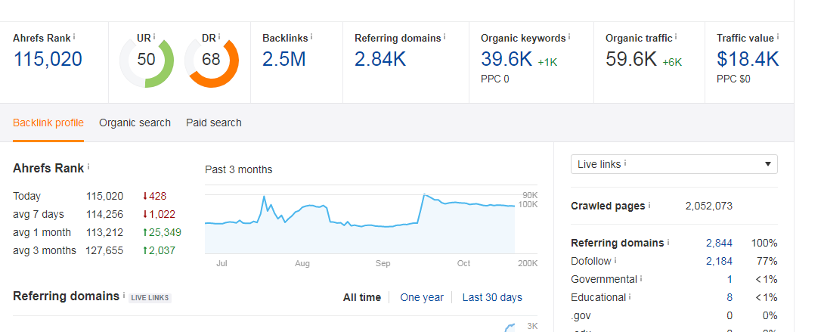Select the One year time range
Viewport: 824px width, 332px height.
point(422,297)
